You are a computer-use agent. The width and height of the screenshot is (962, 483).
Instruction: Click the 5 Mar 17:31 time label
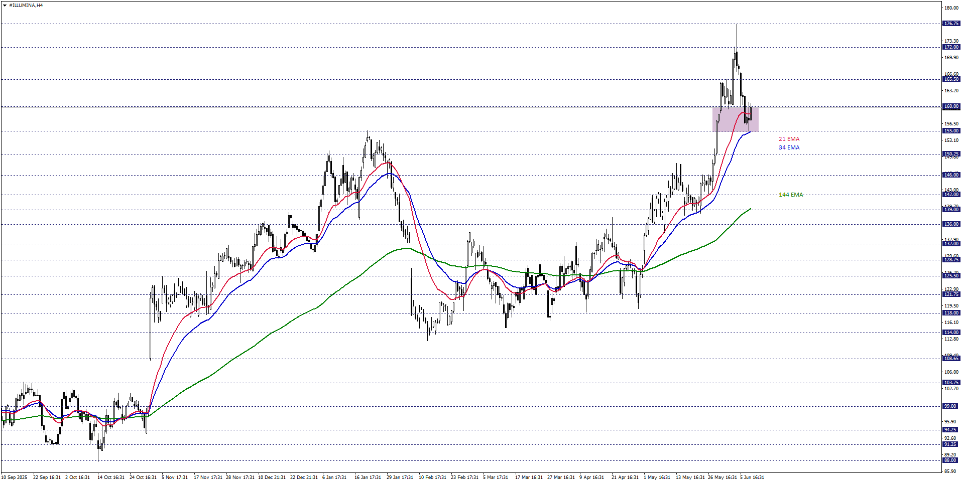tap(496, 477)
